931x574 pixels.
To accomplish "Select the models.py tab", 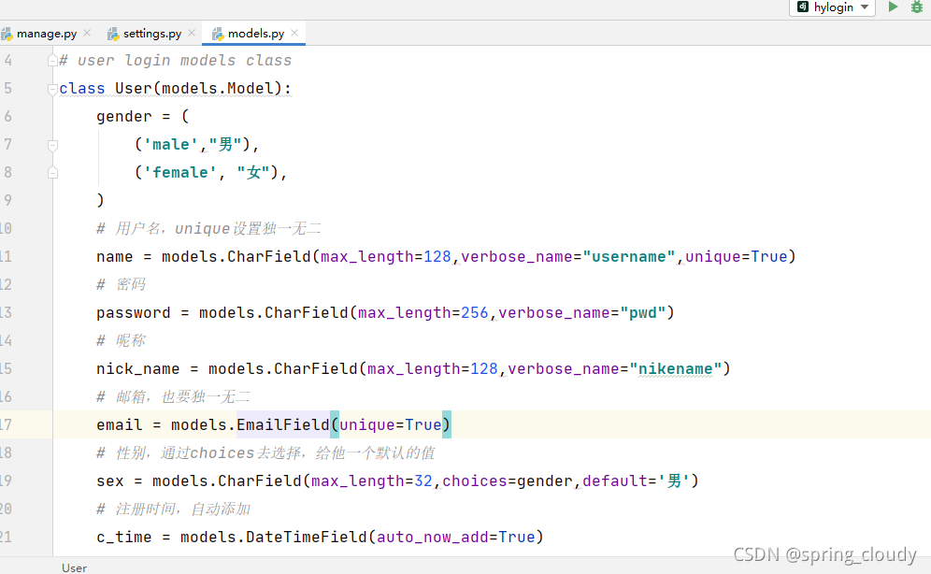I will tap(256, 34).
